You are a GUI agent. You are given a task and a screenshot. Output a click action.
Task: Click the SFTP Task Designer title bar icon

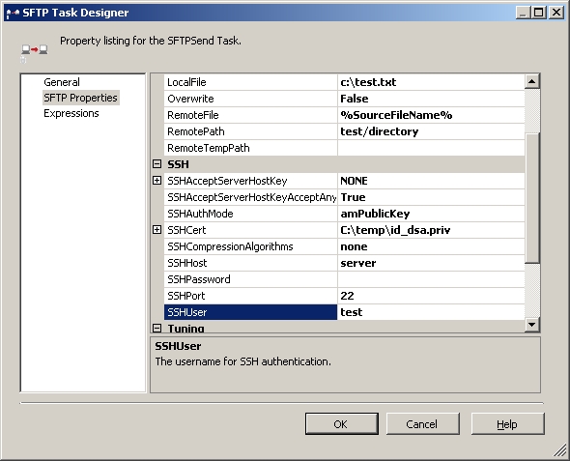click(x=13, y=14)
